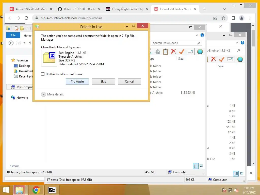Select the Download Friday Night browser tab

click(175, 9)
